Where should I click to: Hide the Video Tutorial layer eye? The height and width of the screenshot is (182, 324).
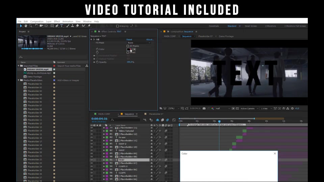pyautogui.click(x=91, y=131)
